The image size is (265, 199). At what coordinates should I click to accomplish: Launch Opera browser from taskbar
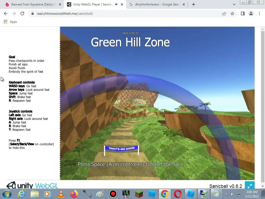[178, 194]
